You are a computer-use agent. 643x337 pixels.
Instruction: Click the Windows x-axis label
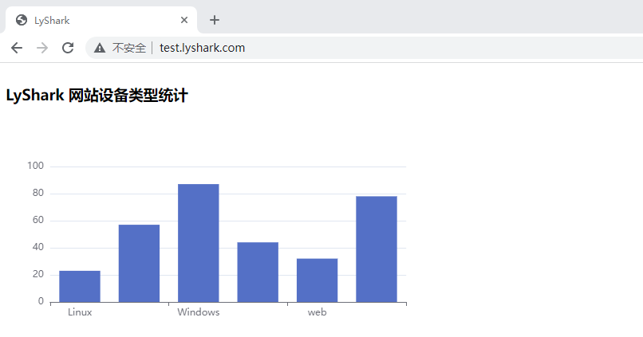[198, 312]
